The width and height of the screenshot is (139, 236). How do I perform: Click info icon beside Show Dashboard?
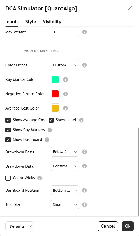click(47, 140)
